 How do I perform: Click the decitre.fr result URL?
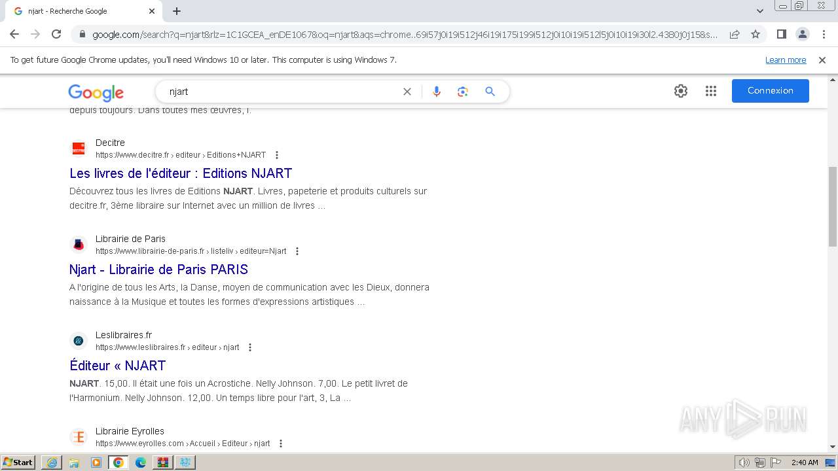181,155
